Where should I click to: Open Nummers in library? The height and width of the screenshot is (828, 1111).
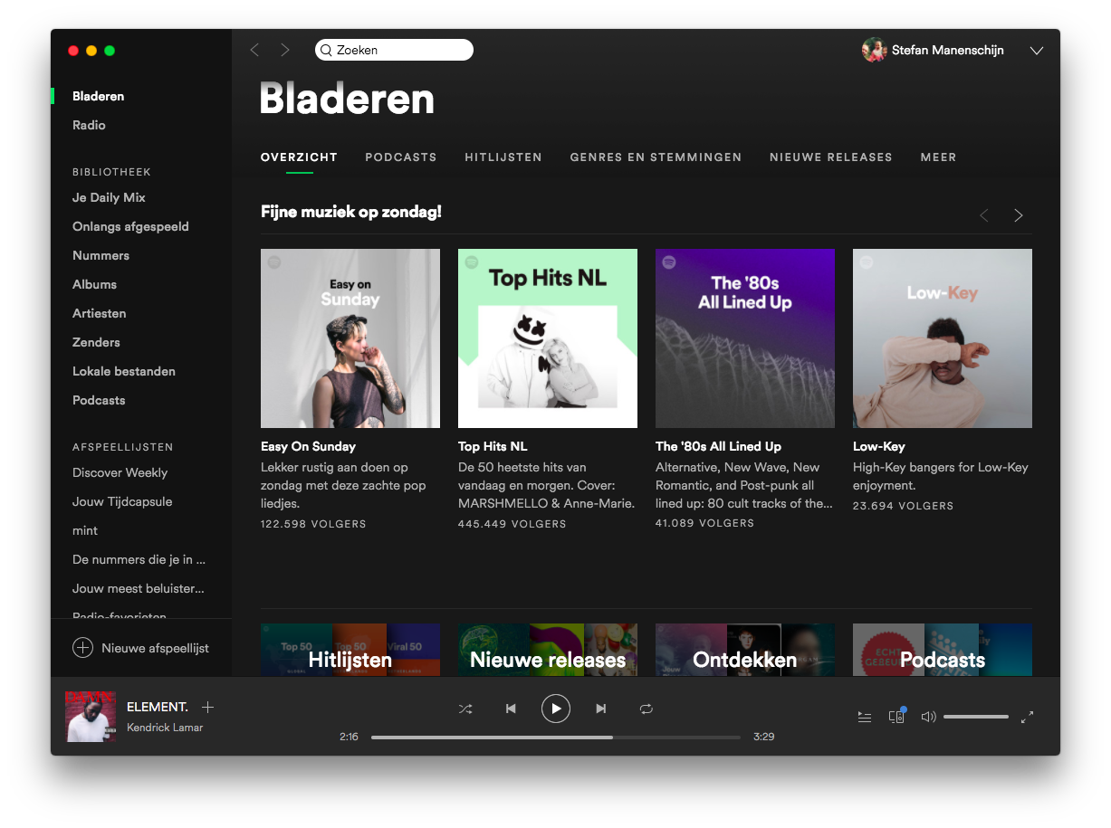tap(101, 255)
